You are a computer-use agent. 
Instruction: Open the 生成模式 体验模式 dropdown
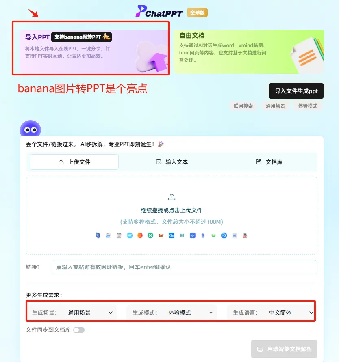pos(172,312)
